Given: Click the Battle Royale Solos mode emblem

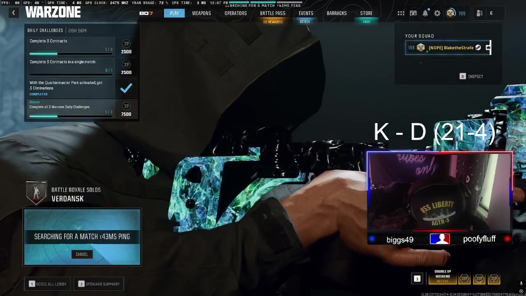Looking at the screenshot, I should click(36, 193).
